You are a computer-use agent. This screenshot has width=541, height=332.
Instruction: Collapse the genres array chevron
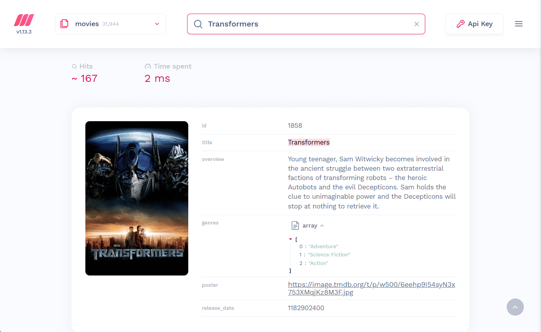pyautogui.click(x=322, y=226)
